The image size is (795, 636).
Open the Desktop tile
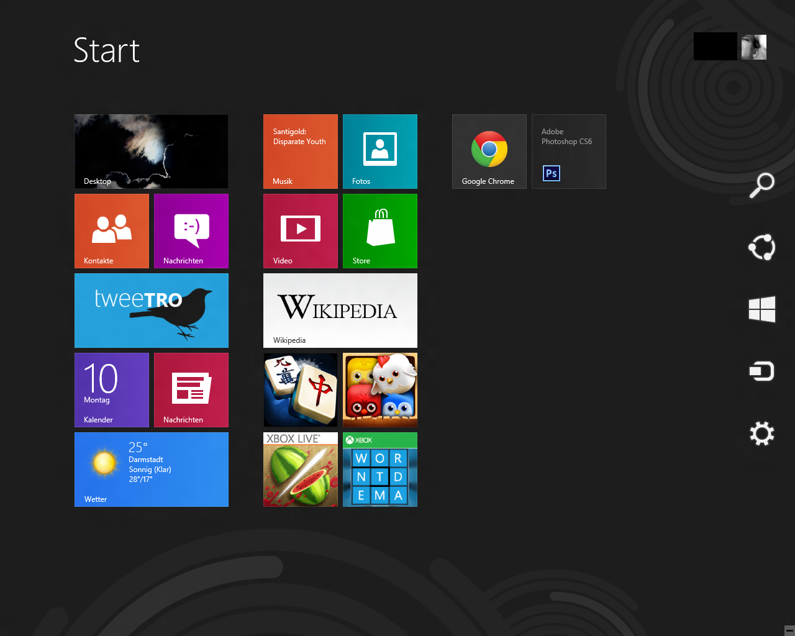(151, 152)
